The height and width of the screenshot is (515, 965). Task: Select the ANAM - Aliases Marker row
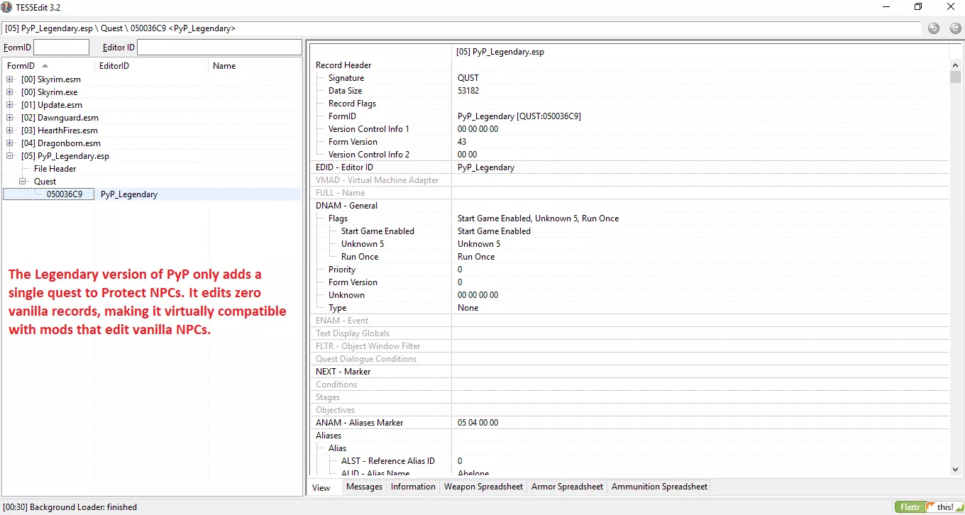click(x=629, y=423)
